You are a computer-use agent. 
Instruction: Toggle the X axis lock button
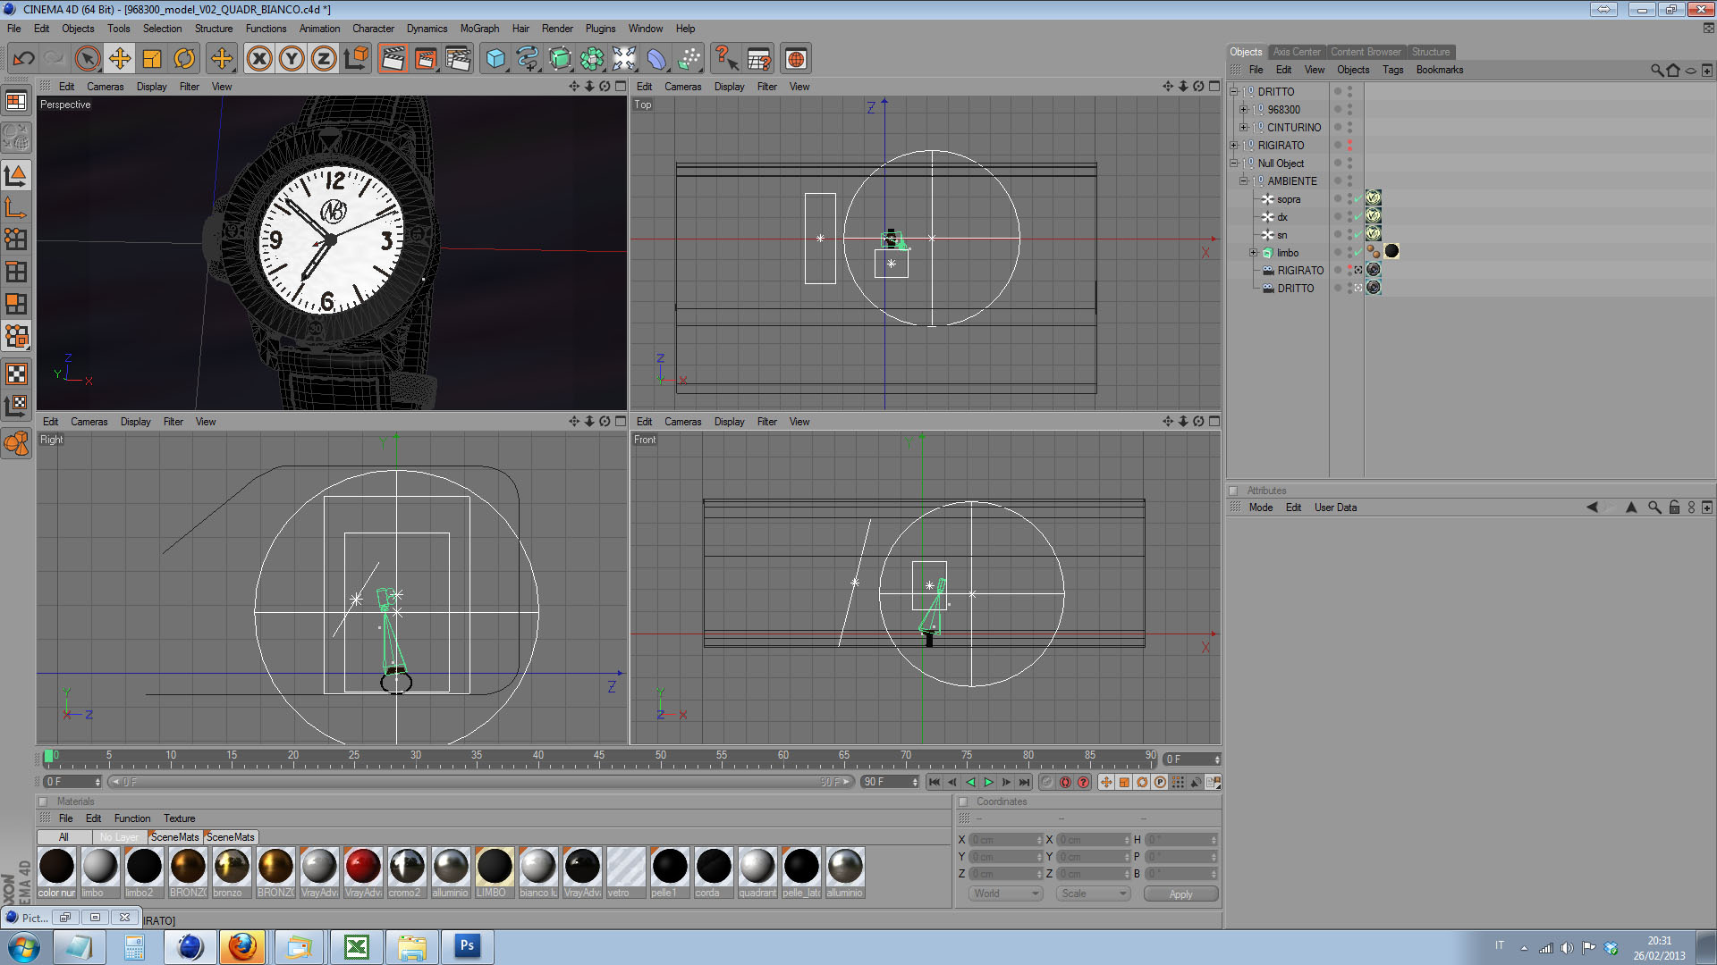259,59
